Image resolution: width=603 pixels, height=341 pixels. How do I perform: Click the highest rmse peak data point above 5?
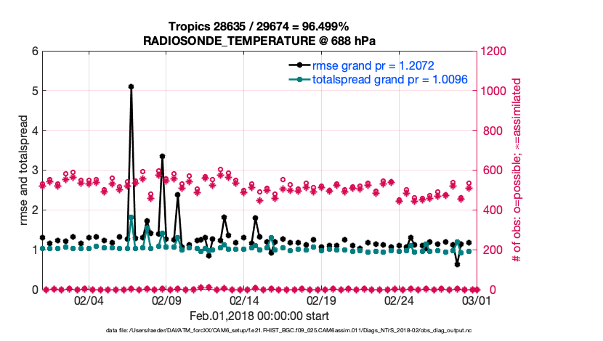tap(131, 86)
